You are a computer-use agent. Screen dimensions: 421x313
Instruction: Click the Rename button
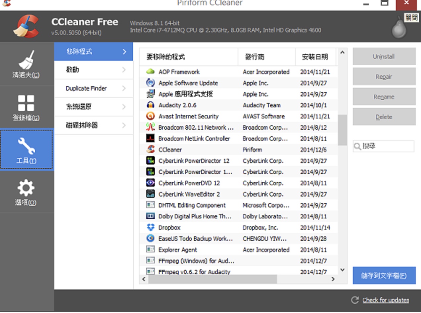point(384,97)
